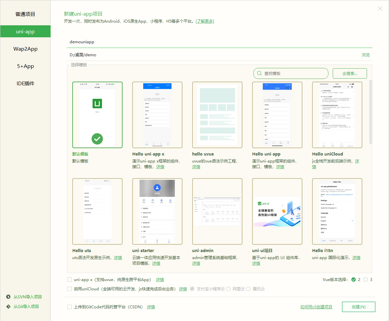Viewport: 389px width, 321px height.
Task: Open 详情 link beside 启用uniCloud
Action: coord(183,289)
